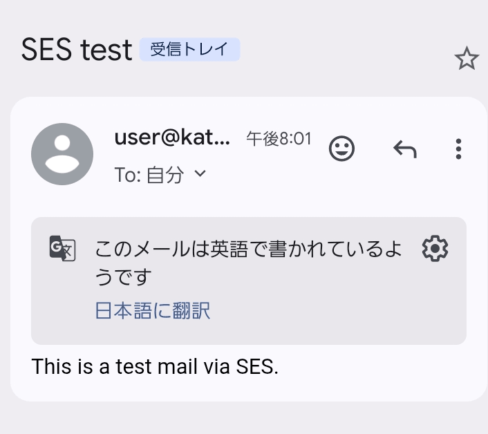The height and width of the screenshot is (434, 488).
Task: Click the 受信トレイ inbox label chip
Action: tap(189, 50)
